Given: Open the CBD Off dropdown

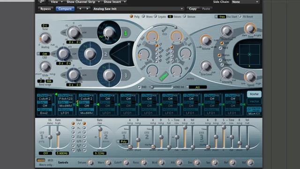Looking at the screenshot, I should point(43,54).
